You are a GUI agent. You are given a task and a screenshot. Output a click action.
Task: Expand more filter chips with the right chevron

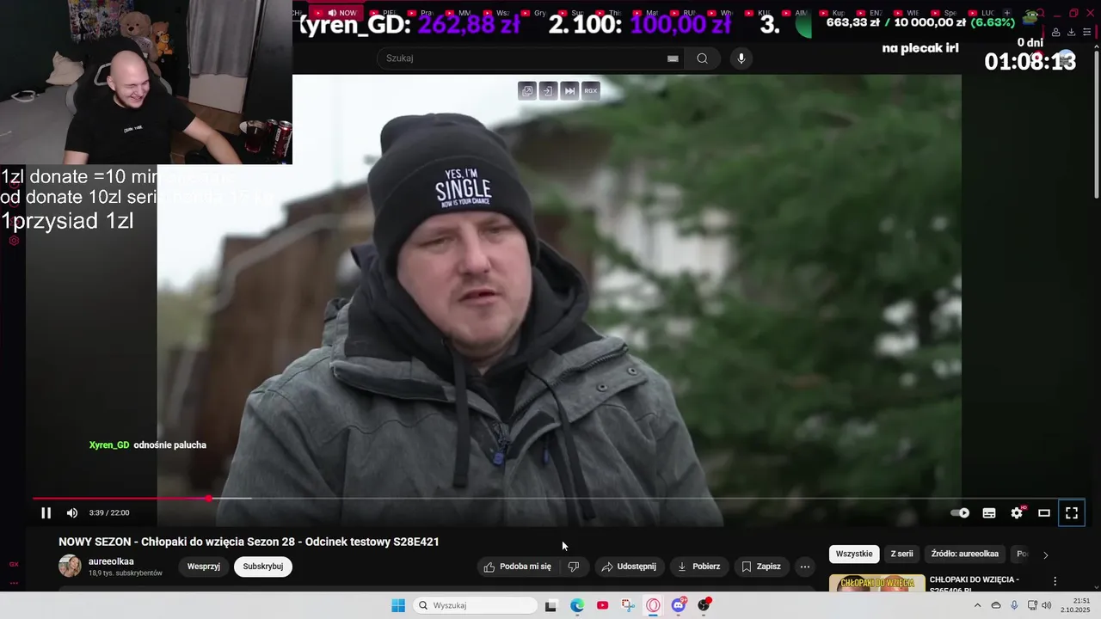[x=1046, y=555]
